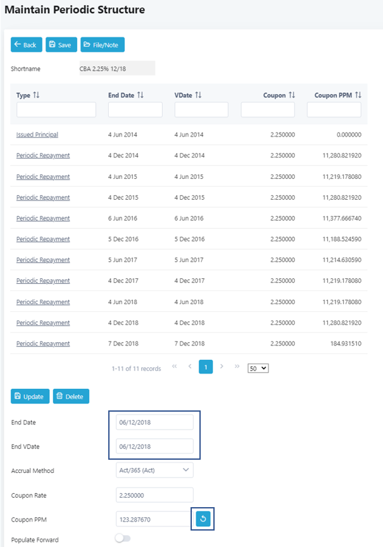Jump to the last page arrow

tap(237, 367)
